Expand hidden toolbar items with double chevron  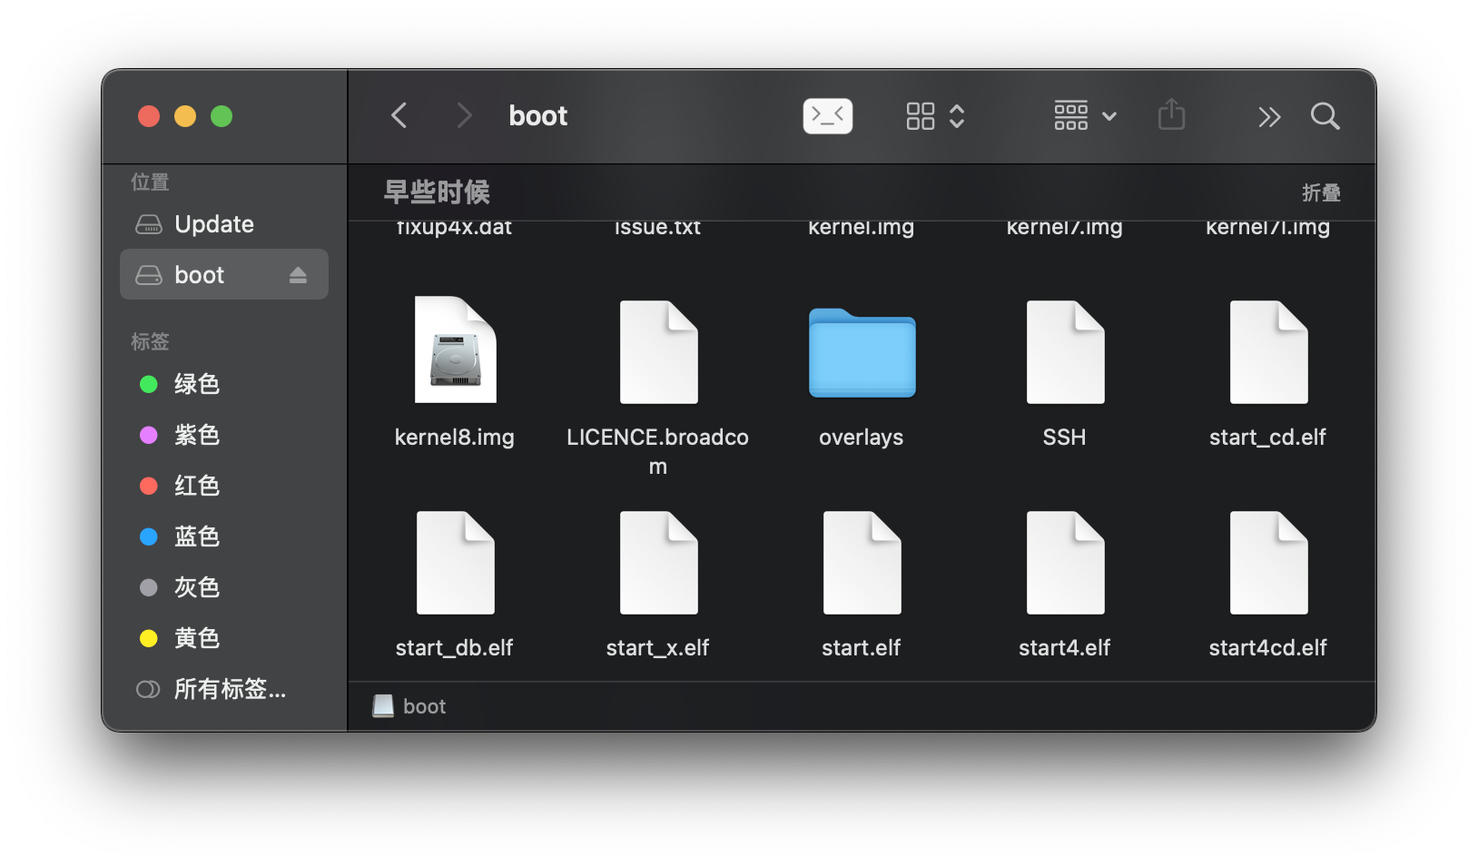[x=1268, y=116]
